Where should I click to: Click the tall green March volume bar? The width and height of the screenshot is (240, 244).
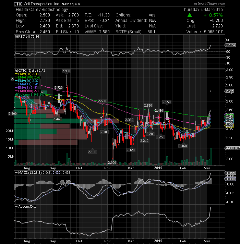pyautogui.click(x=211, y=157)
